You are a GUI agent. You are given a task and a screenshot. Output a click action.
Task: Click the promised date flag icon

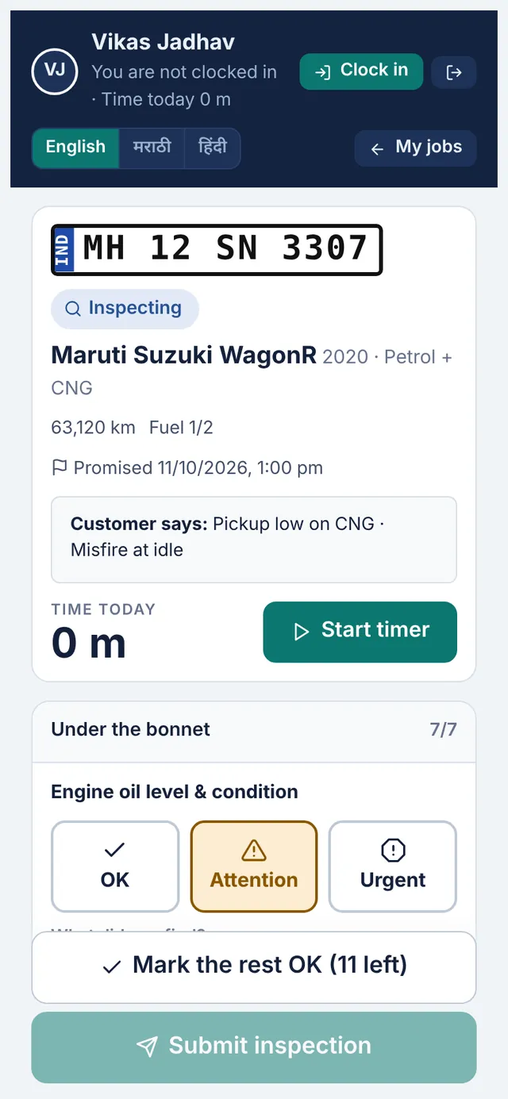(60, 467)
